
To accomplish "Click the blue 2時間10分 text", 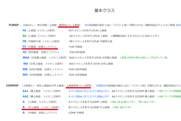I will click(102, 86).
